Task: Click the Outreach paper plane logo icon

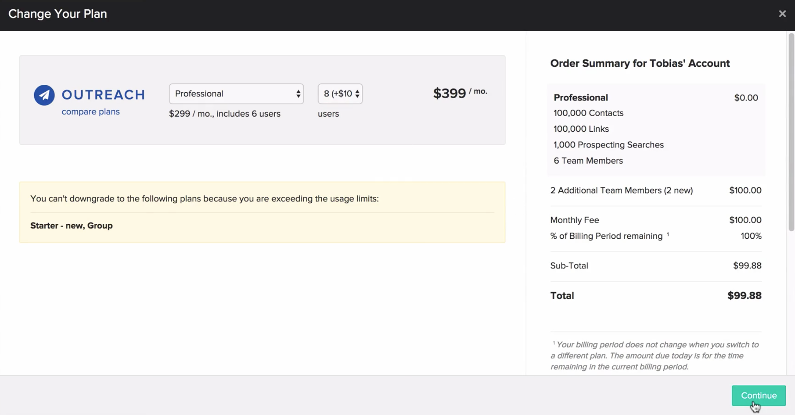Action: (44, 95)
